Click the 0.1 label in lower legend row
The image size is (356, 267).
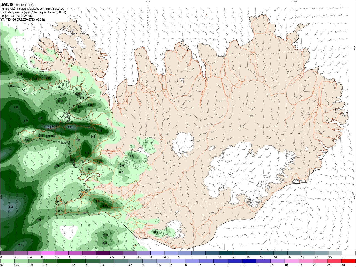[x=2, y=265]
